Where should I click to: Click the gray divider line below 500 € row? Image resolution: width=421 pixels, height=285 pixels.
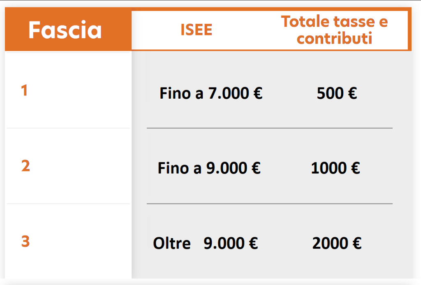point(269,128)
